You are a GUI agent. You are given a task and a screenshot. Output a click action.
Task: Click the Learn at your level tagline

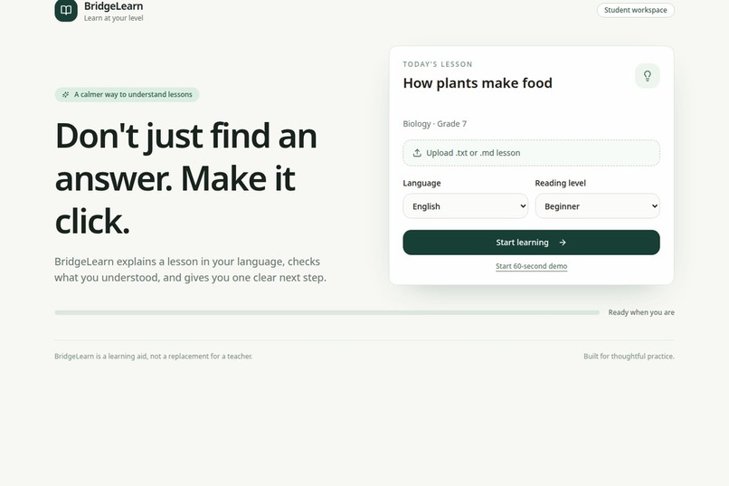tap(113, 18)
